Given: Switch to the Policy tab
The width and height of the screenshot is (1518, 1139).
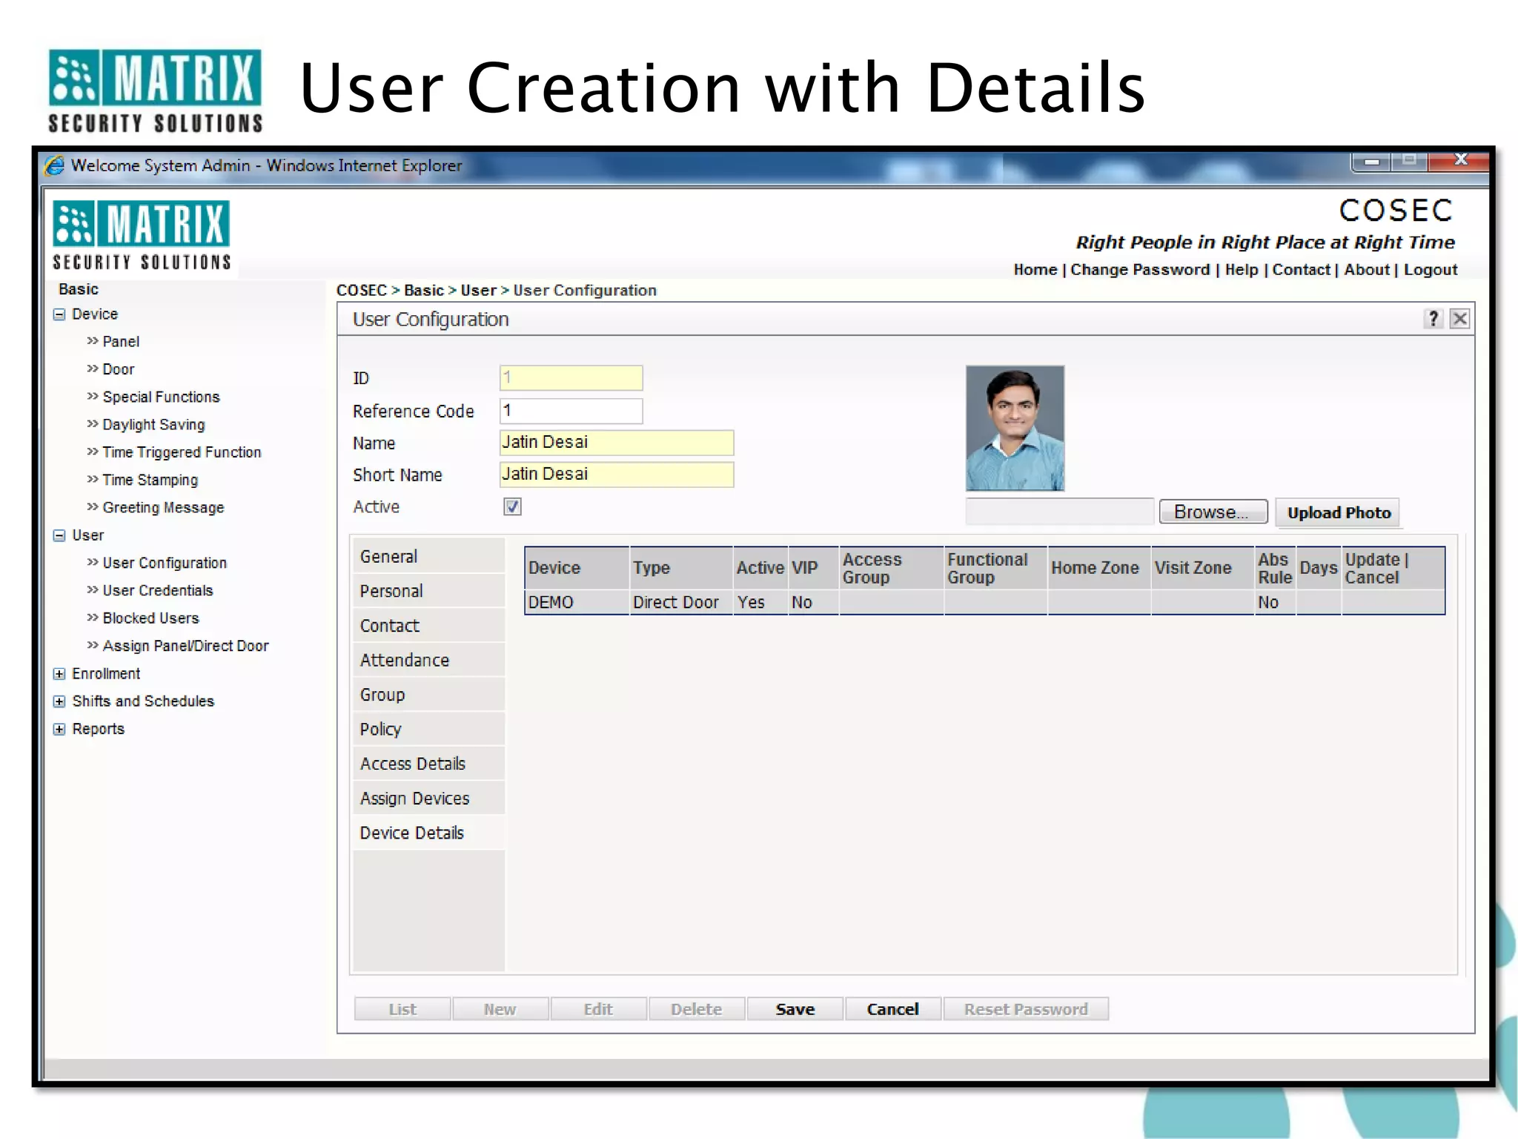Looking at the screenshot, I should point(428,729).
